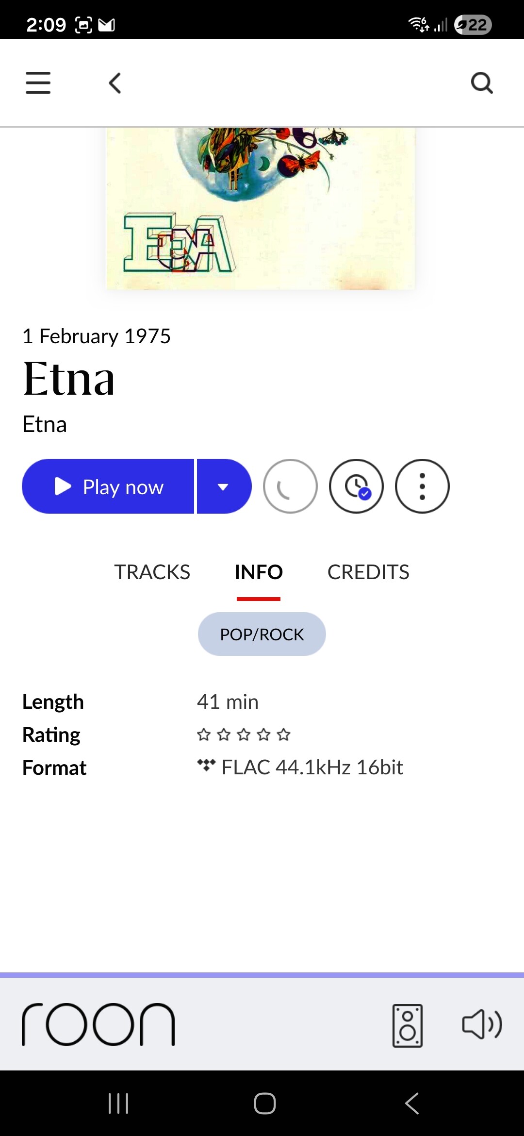Screen dimensions: 524x1136
Task: Open the search magnifier icon
Action: coord(482,83)
